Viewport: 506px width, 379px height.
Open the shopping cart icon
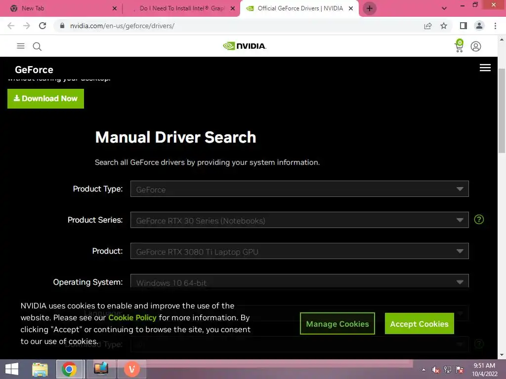[x=459, y=46]
